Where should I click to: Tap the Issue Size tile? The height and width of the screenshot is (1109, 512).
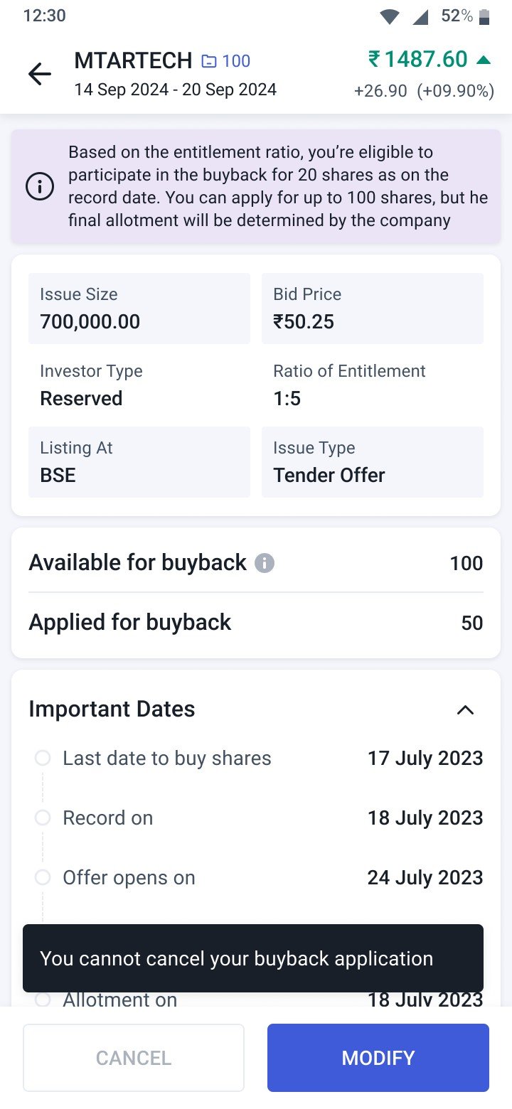[139, 309]
